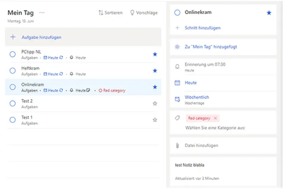The height and width of the screenshot is (189, 283).
Task: Open Vorschläge suggestions
Action: [144, 13]
